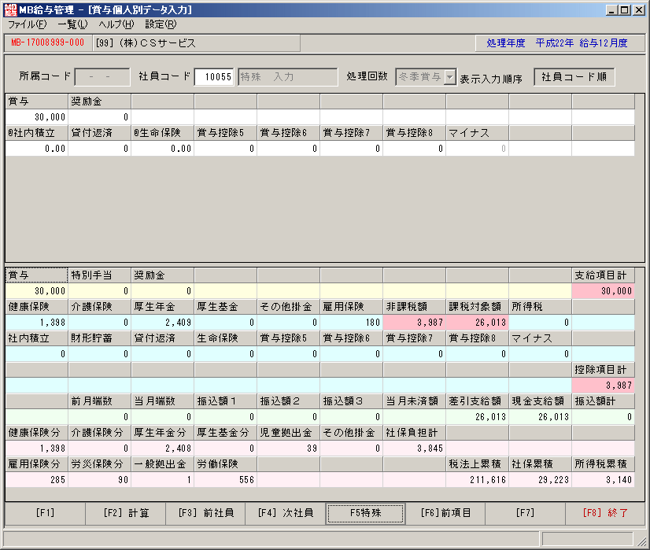This screenshot has height=550, width=650.
Task: Run [F2] 計算 calculation
Action: click(x=126, y=513)
